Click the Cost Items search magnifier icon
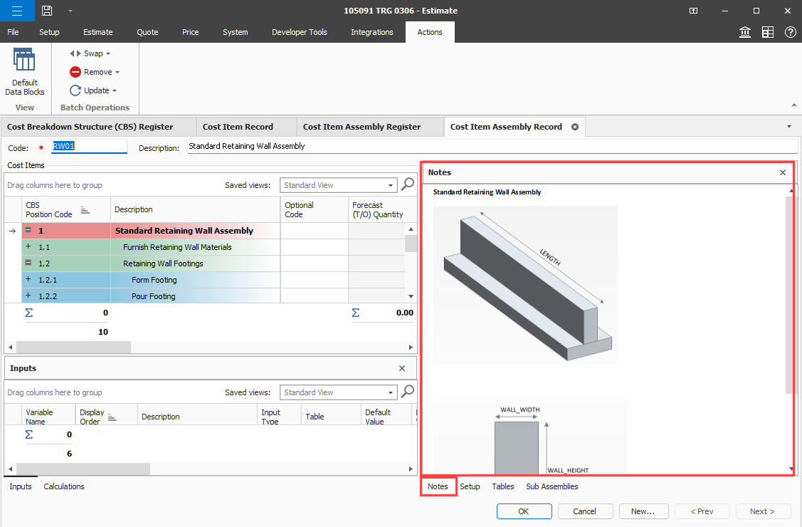802x527 pixels. click(x=408, y=184)
